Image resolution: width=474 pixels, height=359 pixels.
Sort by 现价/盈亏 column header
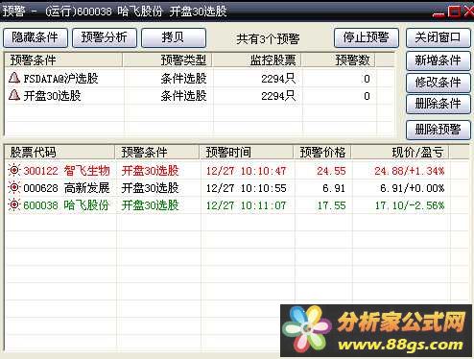400,153
